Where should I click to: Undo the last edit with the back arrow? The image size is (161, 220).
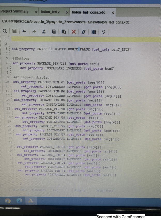point(24,31)
